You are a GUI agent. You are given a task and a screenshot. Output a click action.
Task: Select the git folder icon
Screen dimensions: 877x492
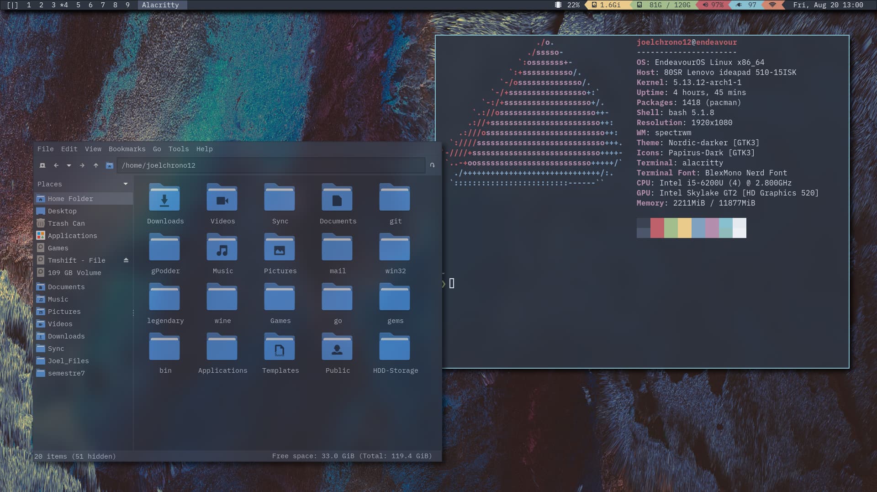click(395, 197)
